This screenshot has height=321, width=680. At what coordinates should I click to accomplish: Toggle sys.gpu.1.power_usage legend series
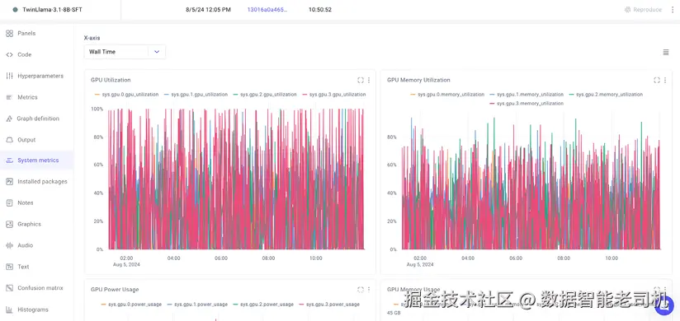click(197, 305)
